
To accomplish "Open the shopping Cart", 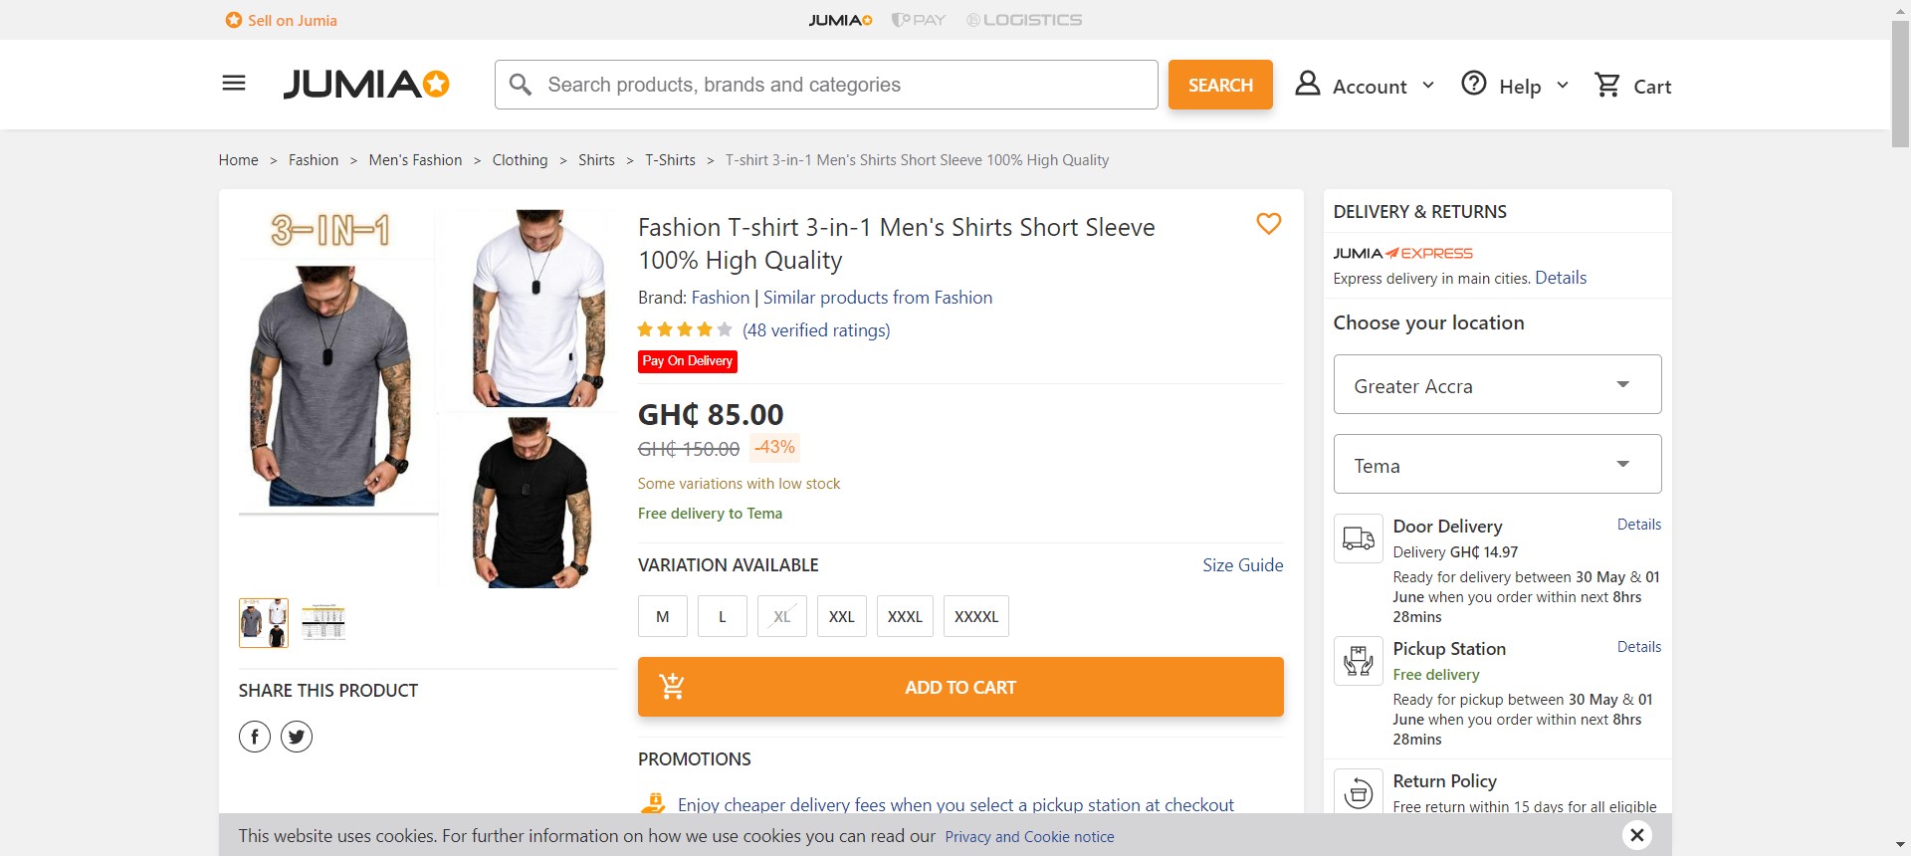I will [x=1632, y=86].
